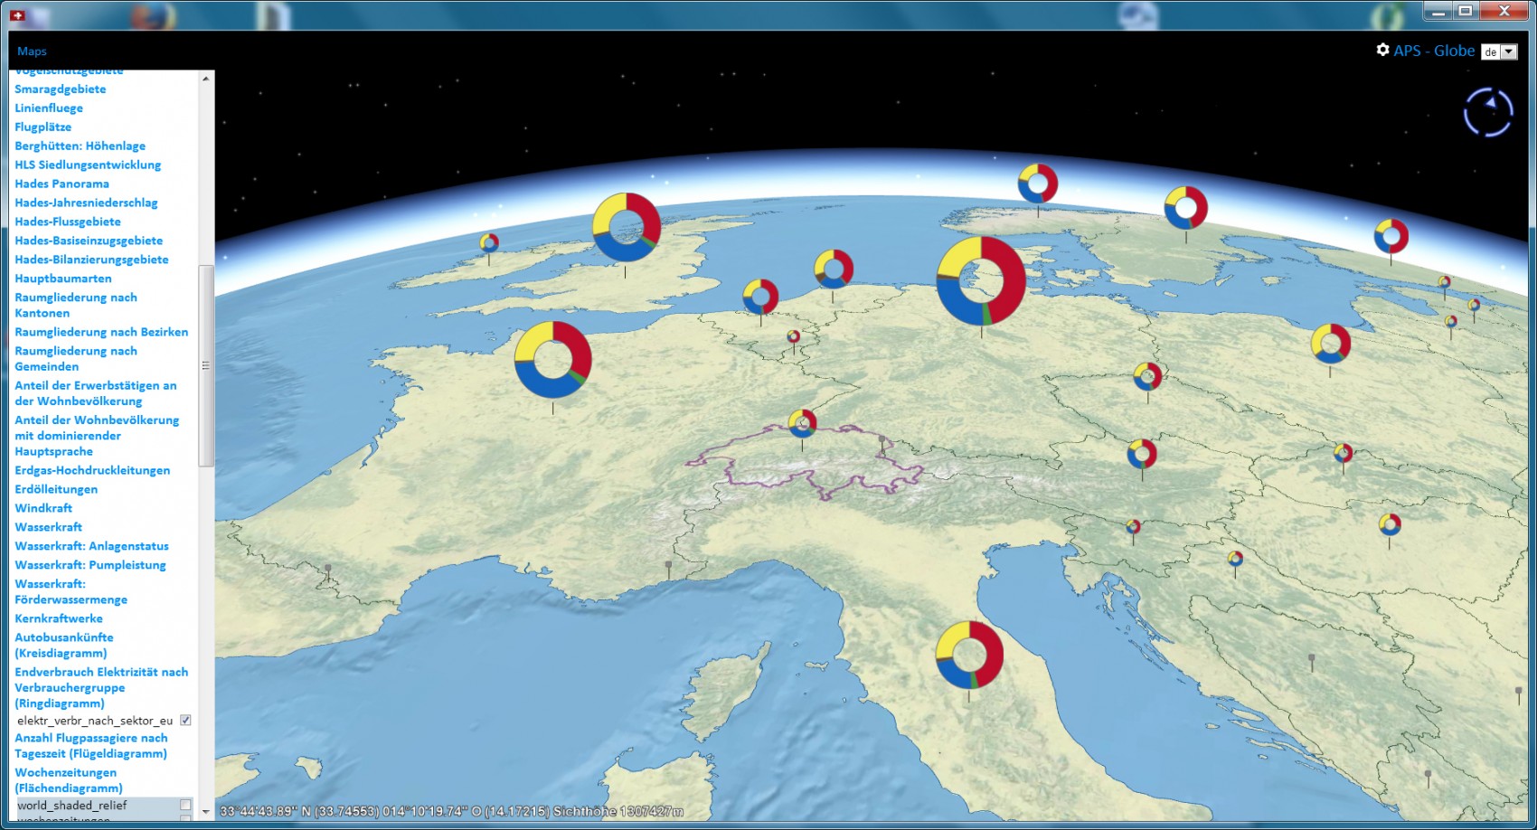1537x830 pixels.
Task: Select the small donut chart over Ireland
Action: click(489, 242)
